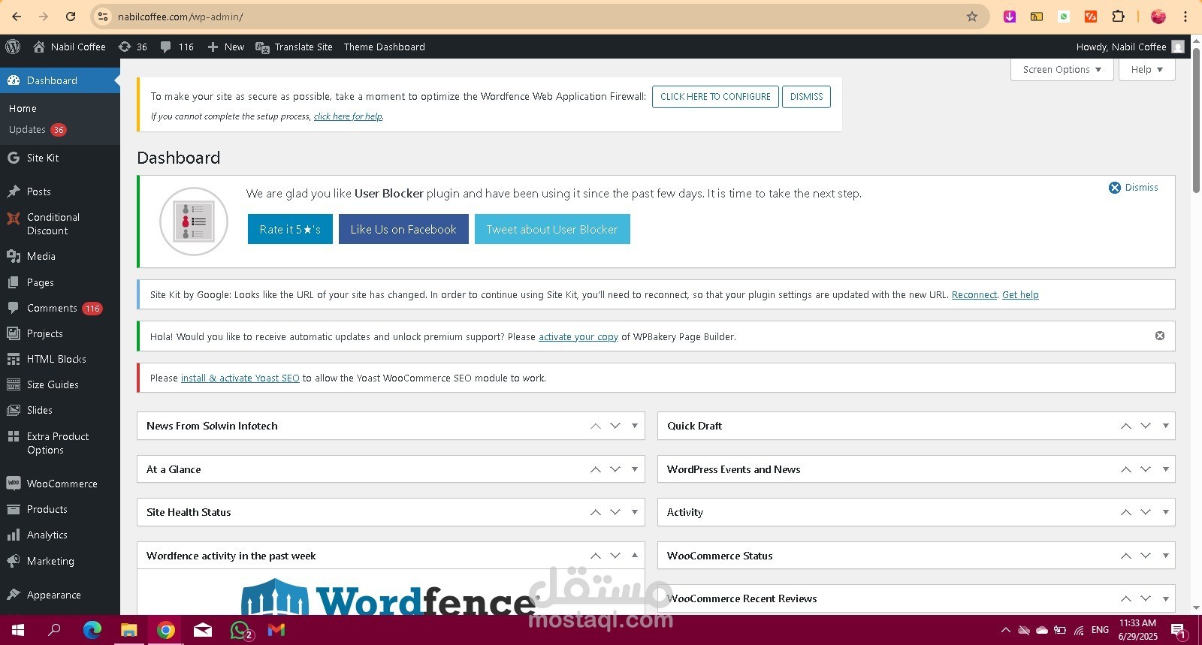Open updates icon showing 36
1202x645 pixels.
125,47
